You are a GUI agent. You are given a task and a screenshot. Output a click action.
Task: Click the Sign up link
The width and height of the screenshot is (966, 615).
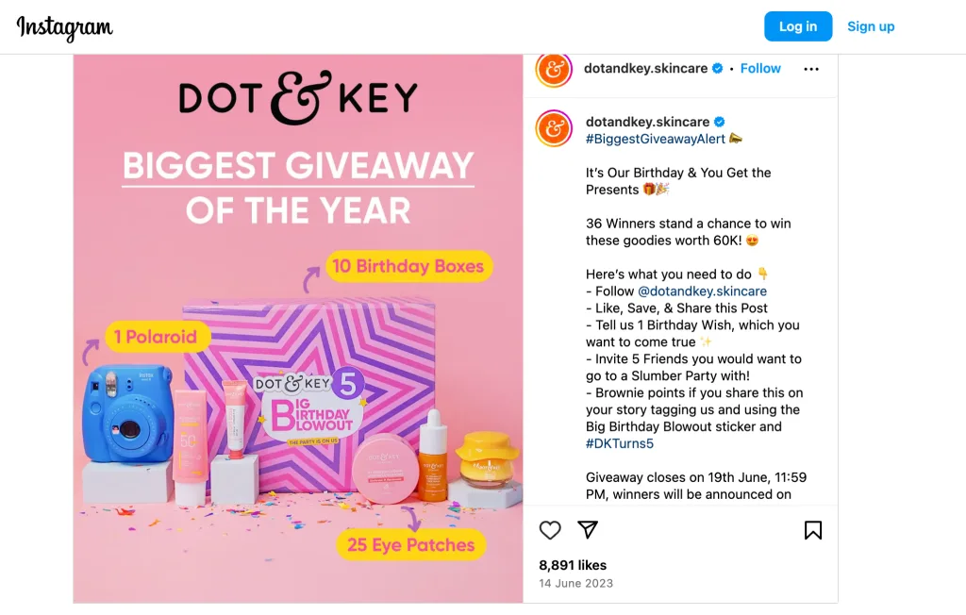click(x=871, y=26)
